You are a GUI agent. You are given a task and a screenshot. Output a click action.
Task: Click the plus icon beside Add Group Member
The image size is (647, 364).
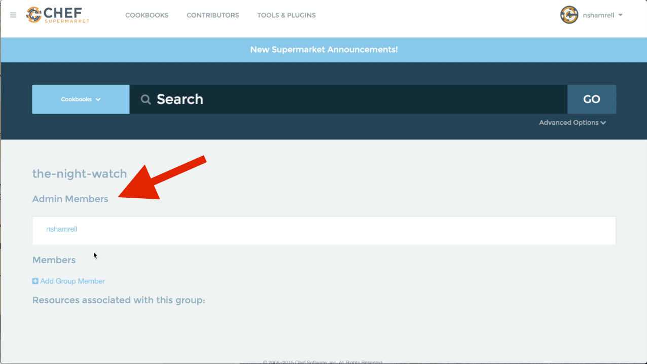click(35, 281)
